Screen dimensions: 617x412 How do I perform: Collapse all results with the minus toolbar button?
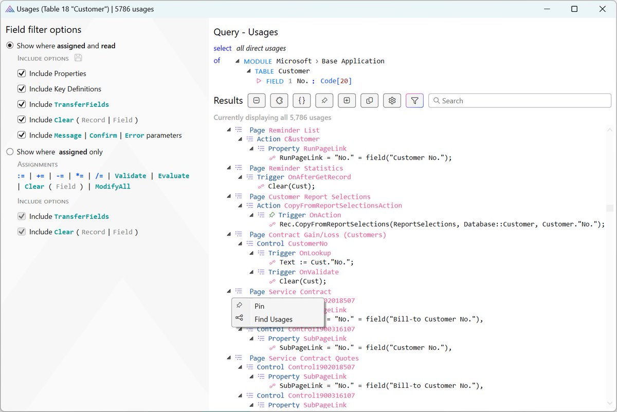point(257,101)
